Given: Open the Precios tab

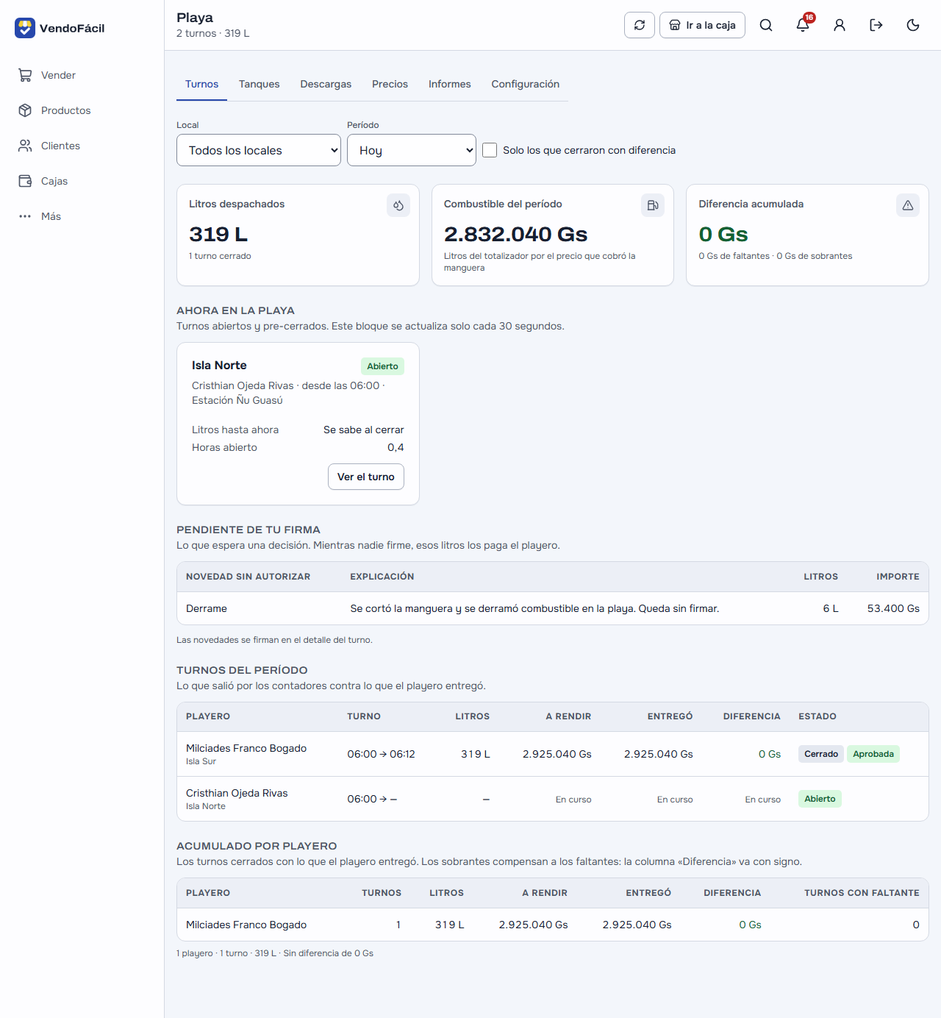Looking at the screenshot, I should click(x=390, y=84).
